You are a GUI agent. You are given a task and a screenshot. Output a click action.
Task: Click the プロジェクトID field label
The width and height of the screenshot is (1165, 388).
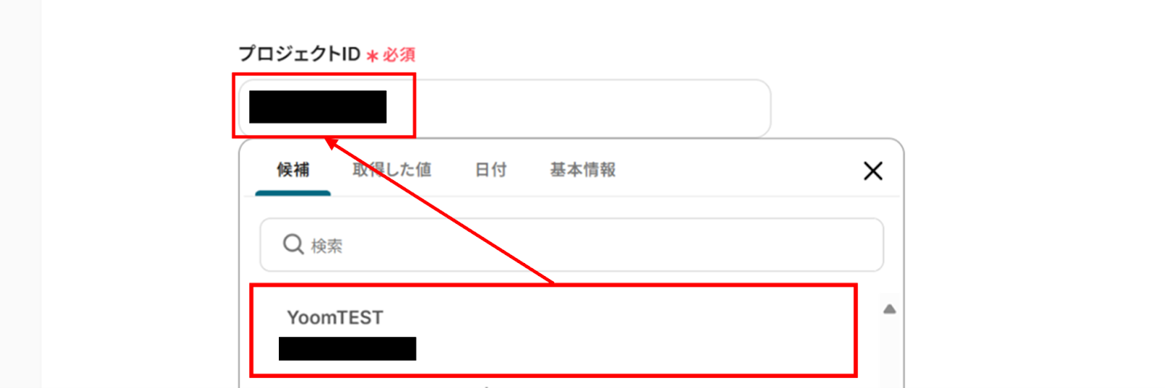[x=299, y=54]
